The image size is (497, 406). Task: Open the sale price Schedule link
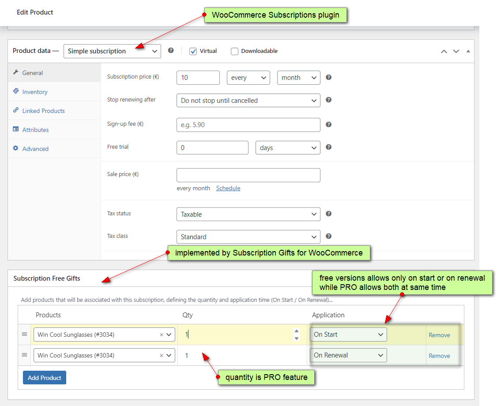coord(228,188)
